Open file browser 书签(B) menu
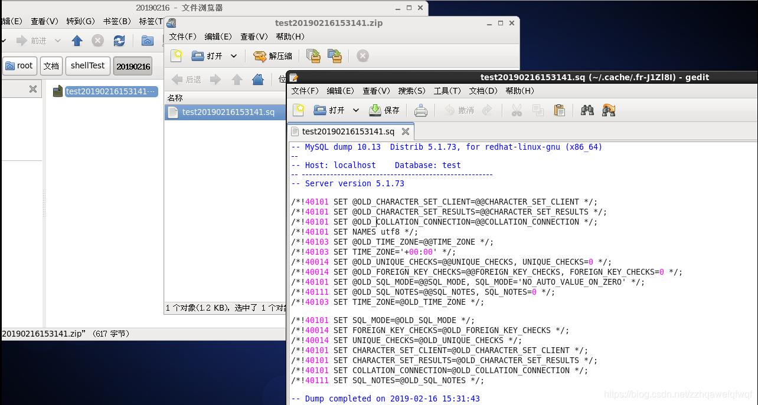Screen dimensions: 758x405 click(117, 21)
